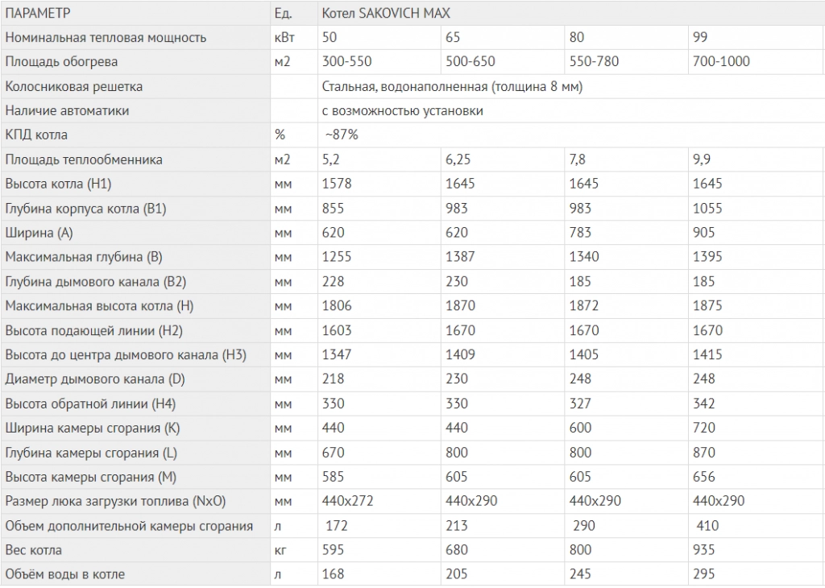
Task: Select the 'Площадь теплообменника' row label
Action: click(84, 159)
